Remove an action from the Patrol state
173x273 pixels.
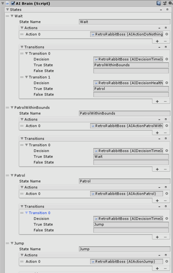165,201
